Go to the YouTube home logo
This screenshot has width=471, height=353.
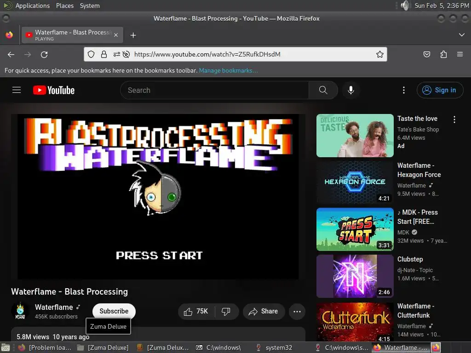tap(54, 90)
